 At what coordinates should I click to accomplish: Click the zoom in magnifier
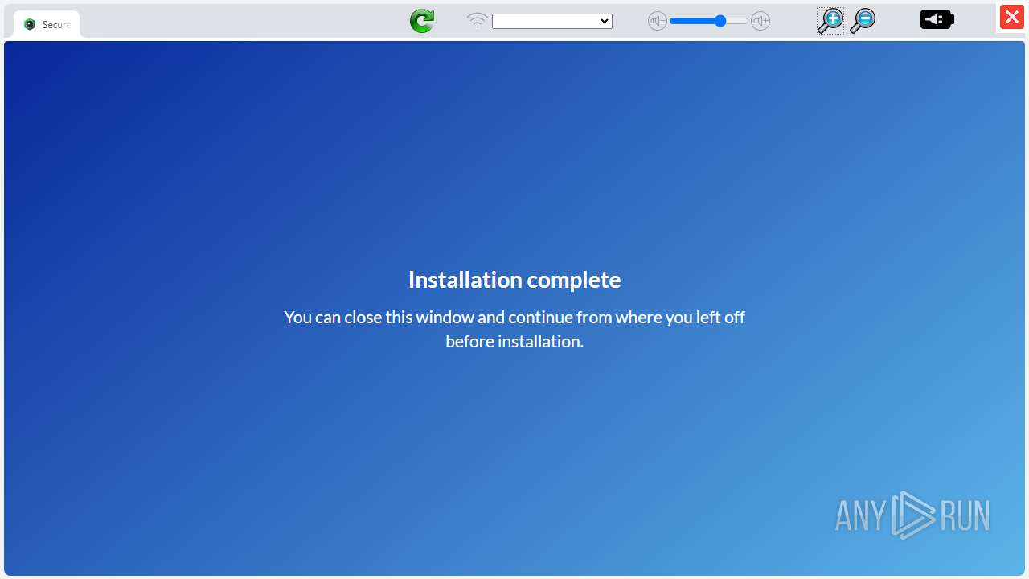830,21
